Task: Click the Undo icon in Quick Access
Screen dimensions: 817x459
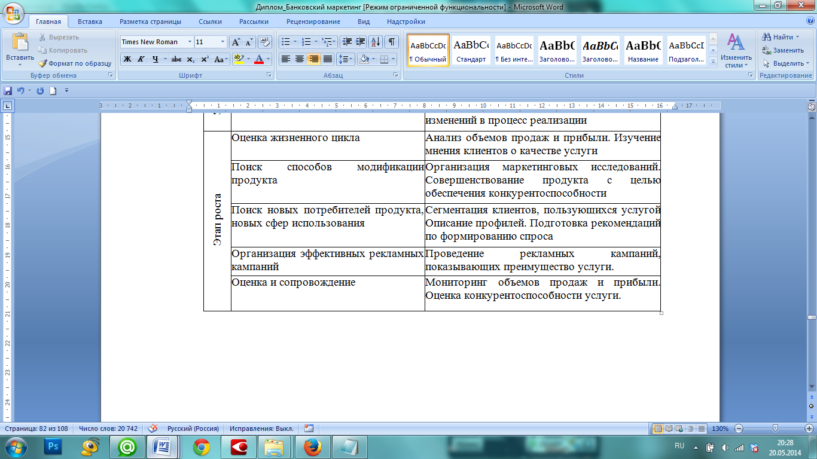Action: coord(21,91)
